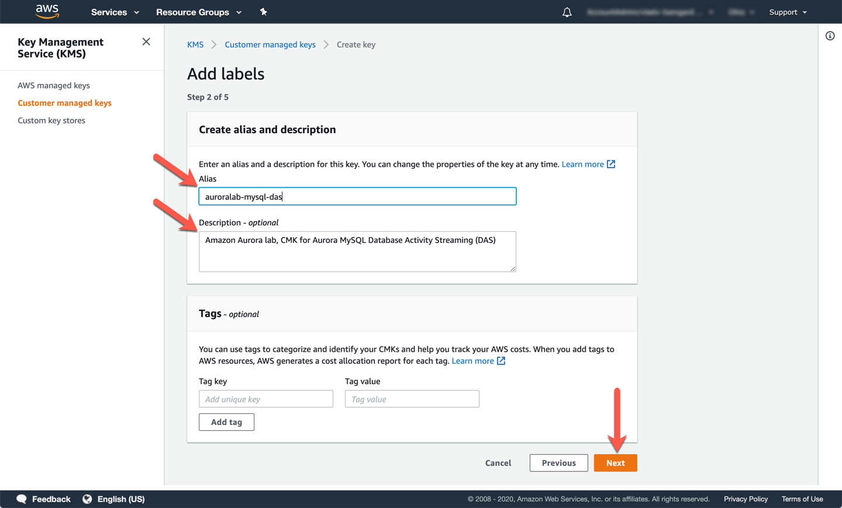
Task: Close the KMS sidebar navigation panel
Action: pos(146,42)
